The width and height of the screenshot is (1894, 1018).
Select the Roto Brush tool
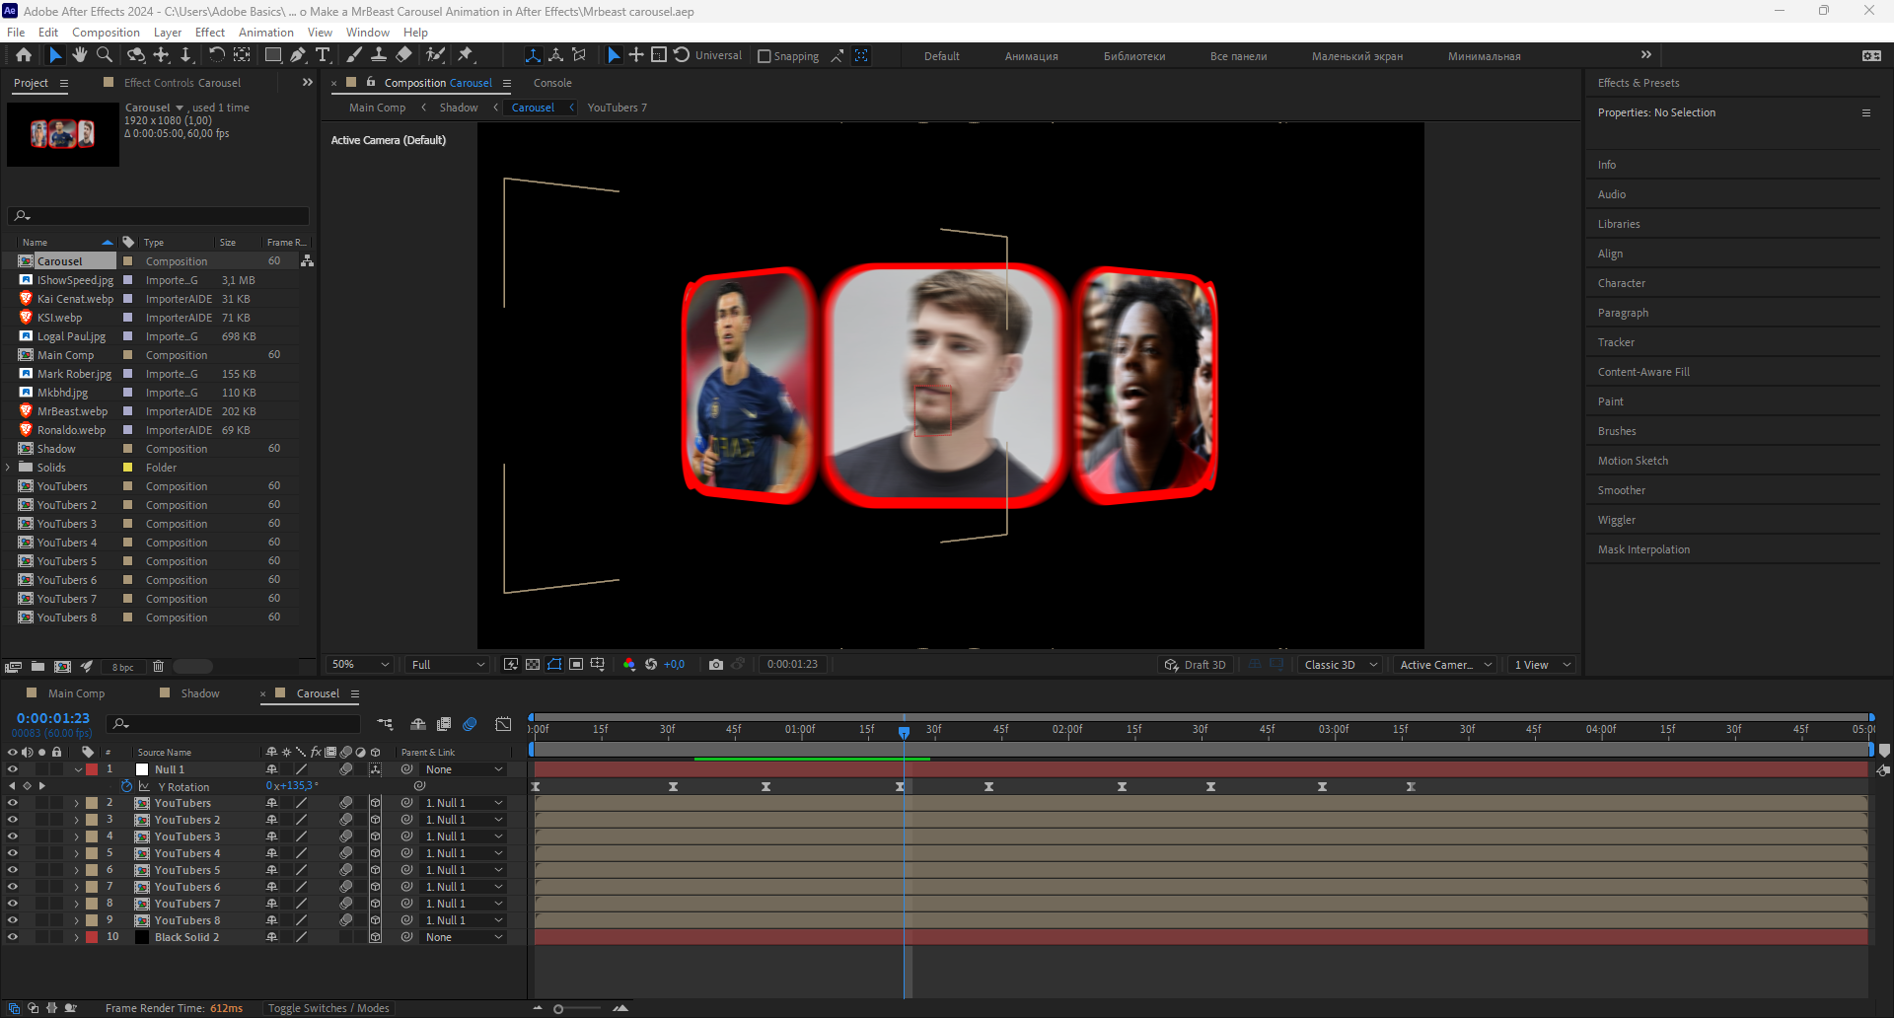click(x=437, y=55)
